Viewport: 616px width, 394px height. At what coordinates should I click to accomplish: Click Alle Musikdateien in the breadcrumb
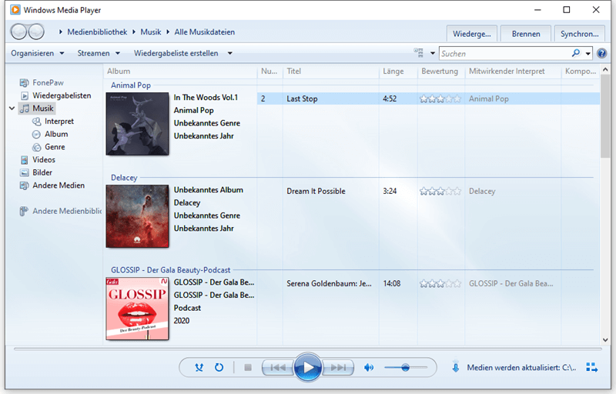point(204,32)
